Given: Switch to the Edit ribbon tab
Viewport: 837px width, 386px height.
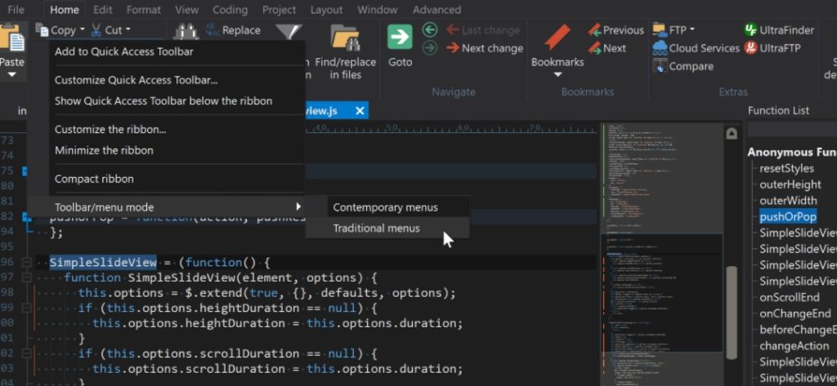Looking at the screenshot, I should tap(102, 10).
